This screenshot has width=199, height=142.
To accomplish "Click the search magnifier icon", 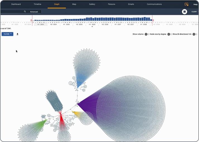I will click(x=25, y=12).
